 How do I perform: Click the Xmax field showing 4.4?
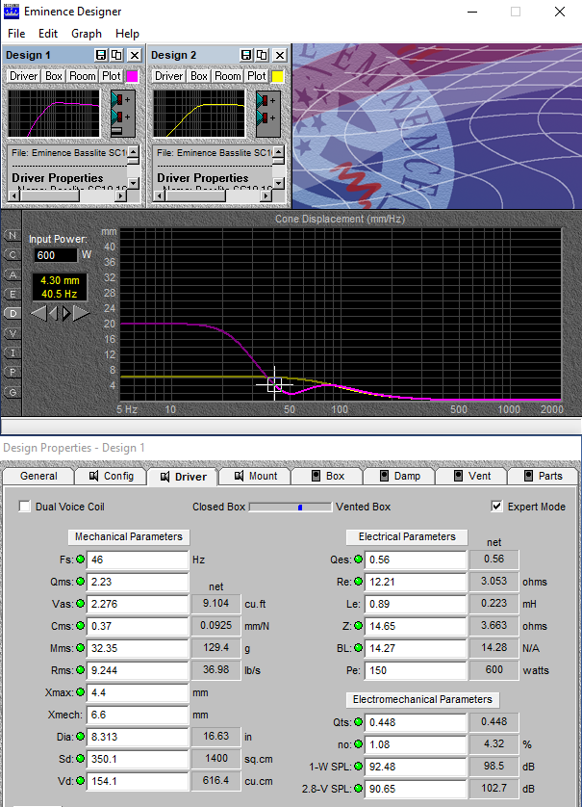click(138, 692)
